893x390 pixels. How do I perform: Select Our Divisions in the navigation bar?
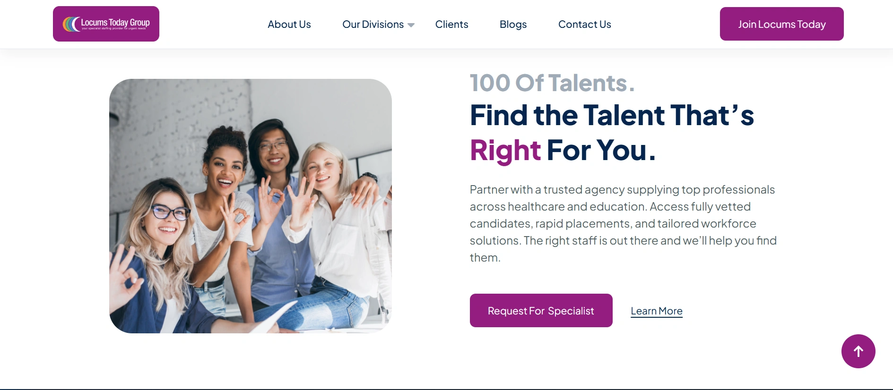coord(373,25)
